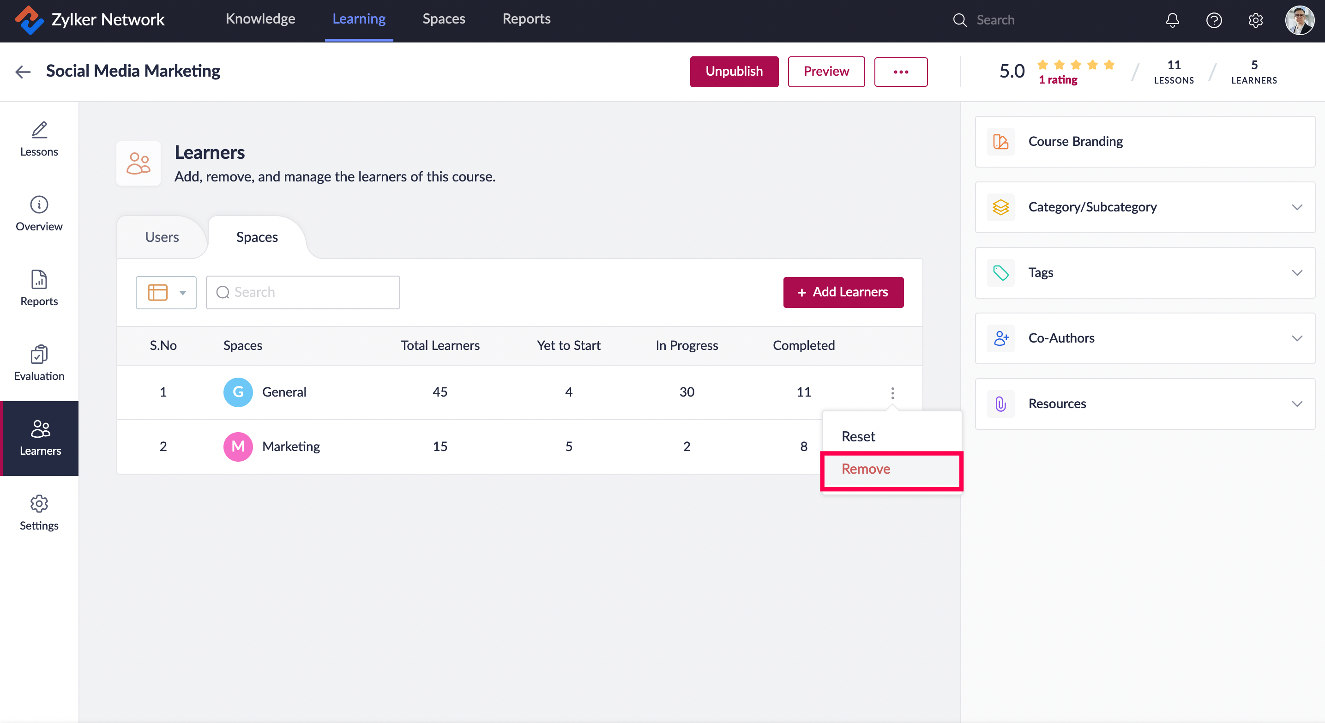
Task: Open the help question mark icon
Action: 1214,20
